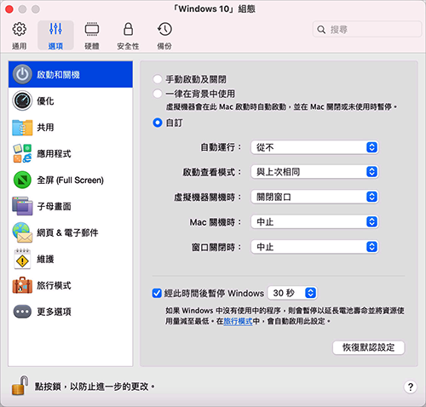This screenshot has width=426, height=407.
Task: Select 旅行模式 label in the sidebar
Action: tap(54, 285)
